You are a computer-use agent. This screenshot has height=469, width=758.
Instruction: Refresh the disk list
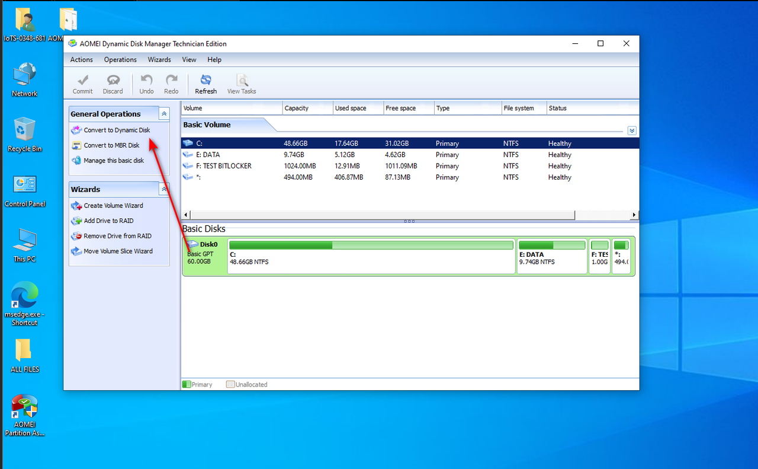click(205, 84)
